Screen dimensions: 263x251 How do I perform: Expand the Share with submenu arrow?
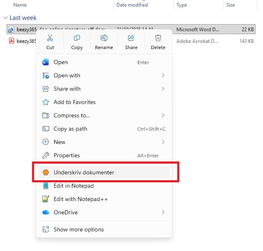click(x=163, y=89)
